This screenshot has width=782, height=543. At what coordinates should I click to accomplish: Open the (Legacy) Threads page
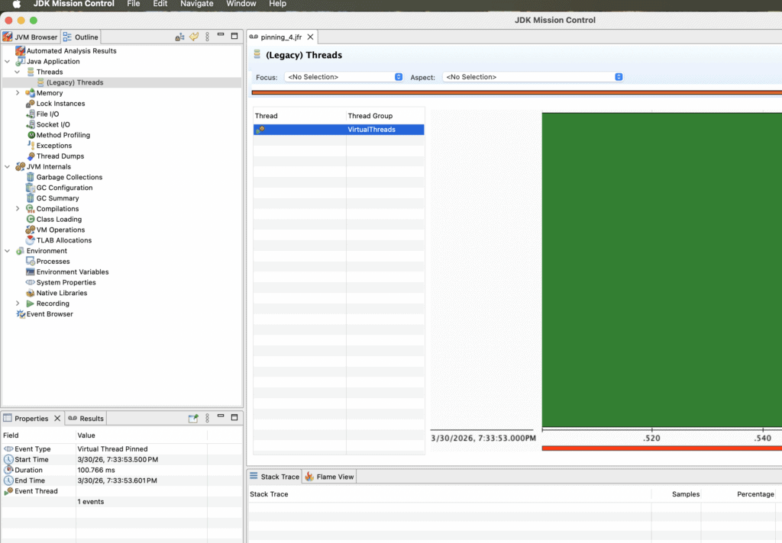pyautogui.click(x=75, y=82)
